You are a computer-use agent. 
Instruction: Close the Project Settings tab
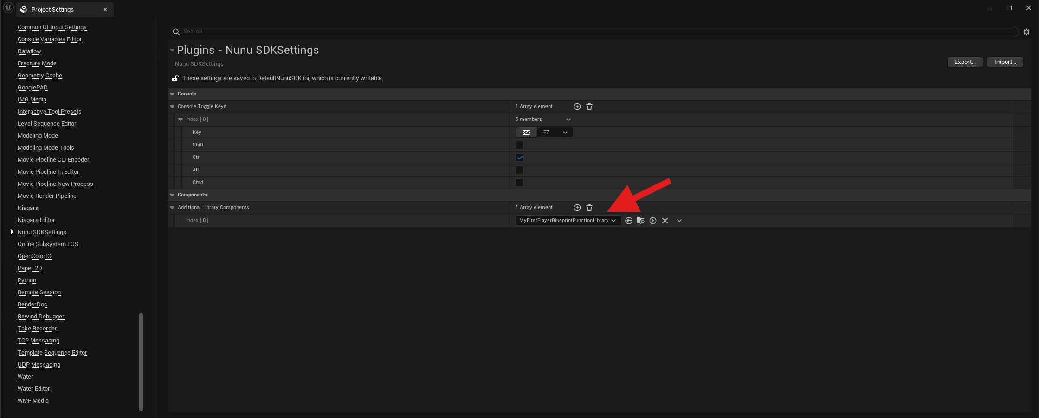[x=105, y=9]
